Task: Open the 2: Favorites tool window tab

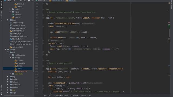Action: tap(1, 90)
